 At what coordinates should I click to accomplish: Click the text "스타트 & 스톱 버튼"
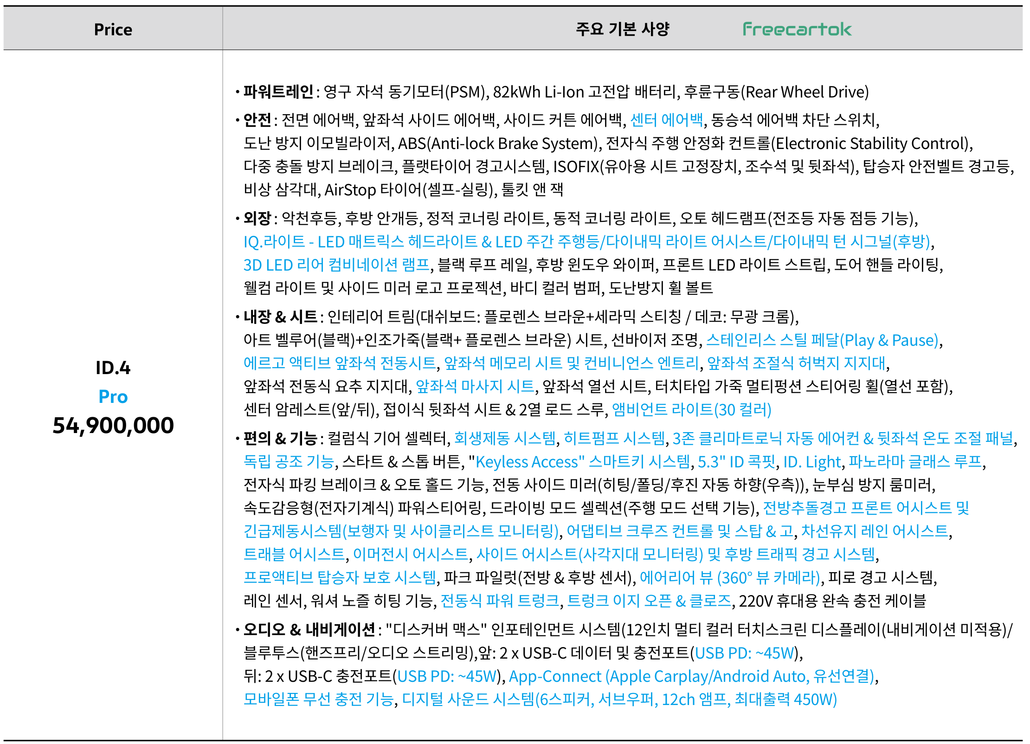[401, 462]
